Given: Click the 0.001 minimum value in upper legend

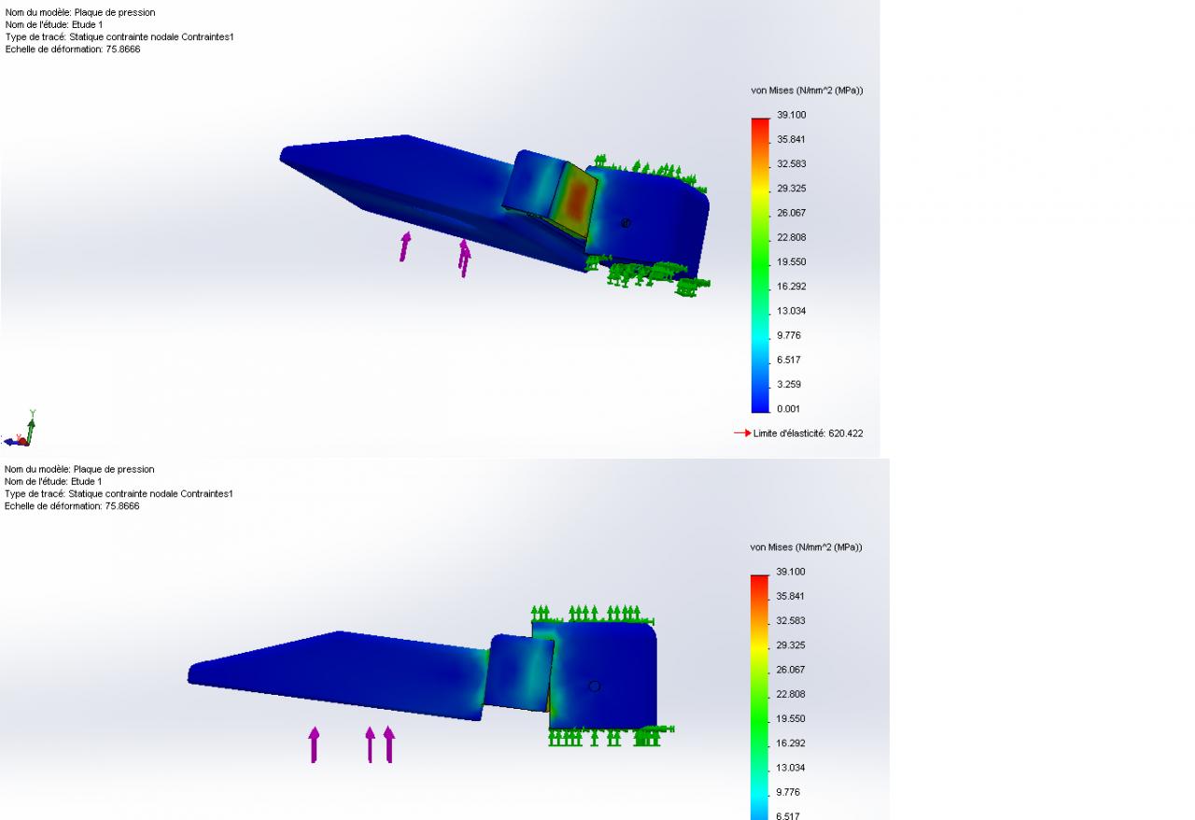Looking at the screenshot, I should (788, 408).
